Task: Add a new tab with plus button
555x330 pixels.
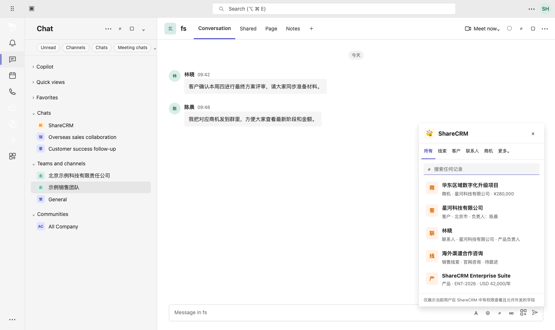Action: (311, 29)
